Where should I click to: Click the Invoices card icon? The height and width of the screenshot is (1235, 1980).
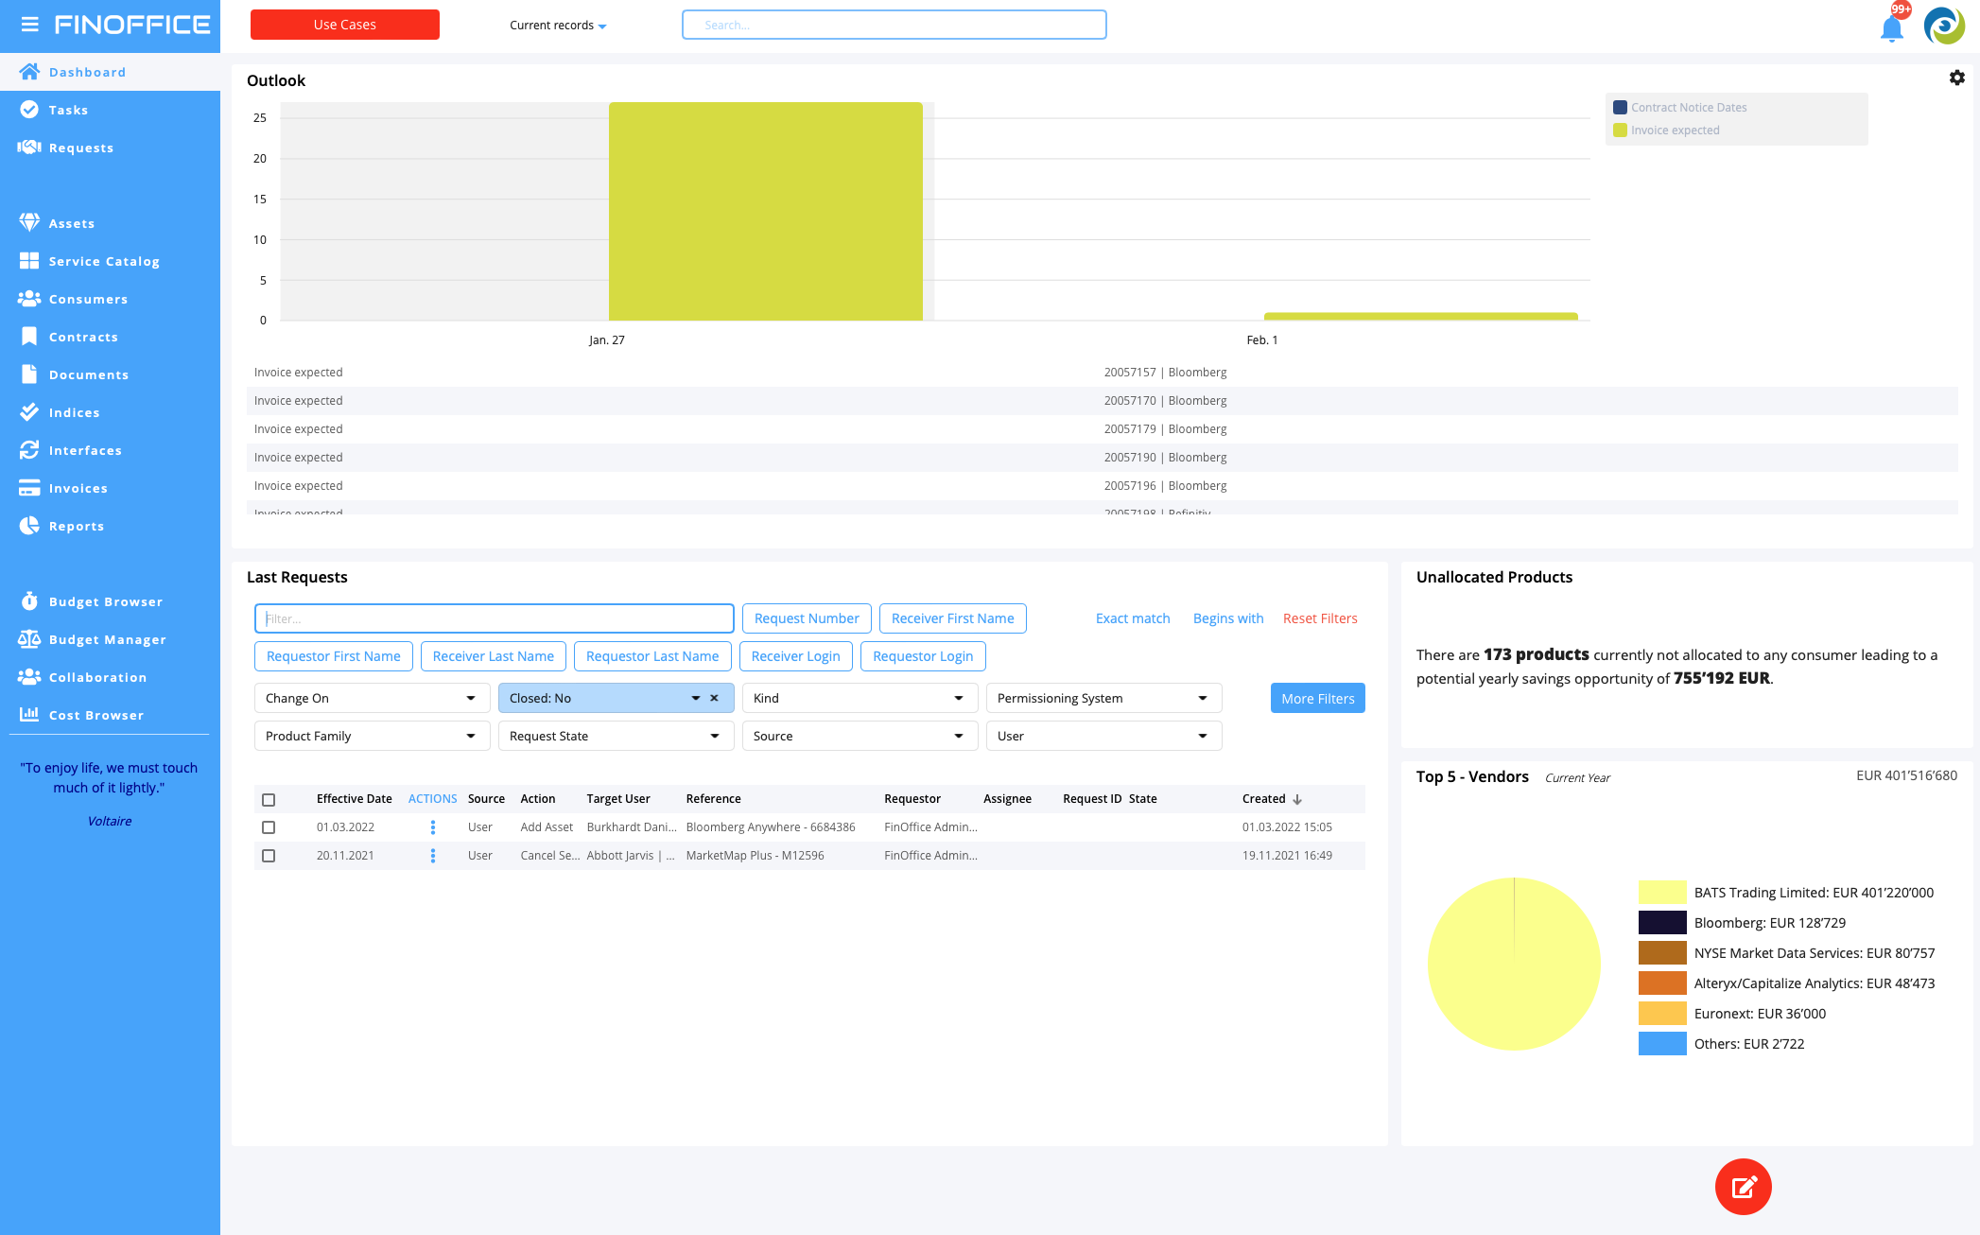29,488
